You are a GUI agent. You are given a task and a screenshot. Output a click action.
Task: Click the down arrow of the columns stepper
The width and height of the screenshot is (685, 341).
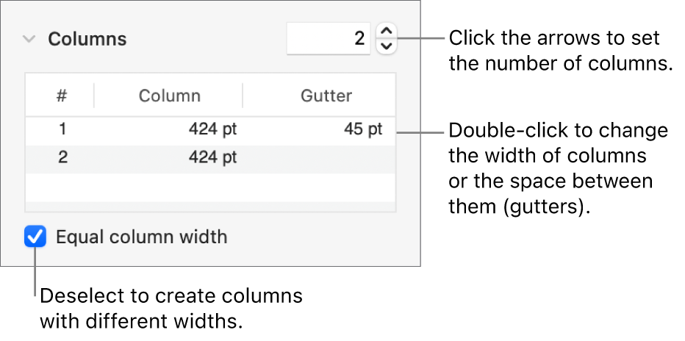[387, 46]
